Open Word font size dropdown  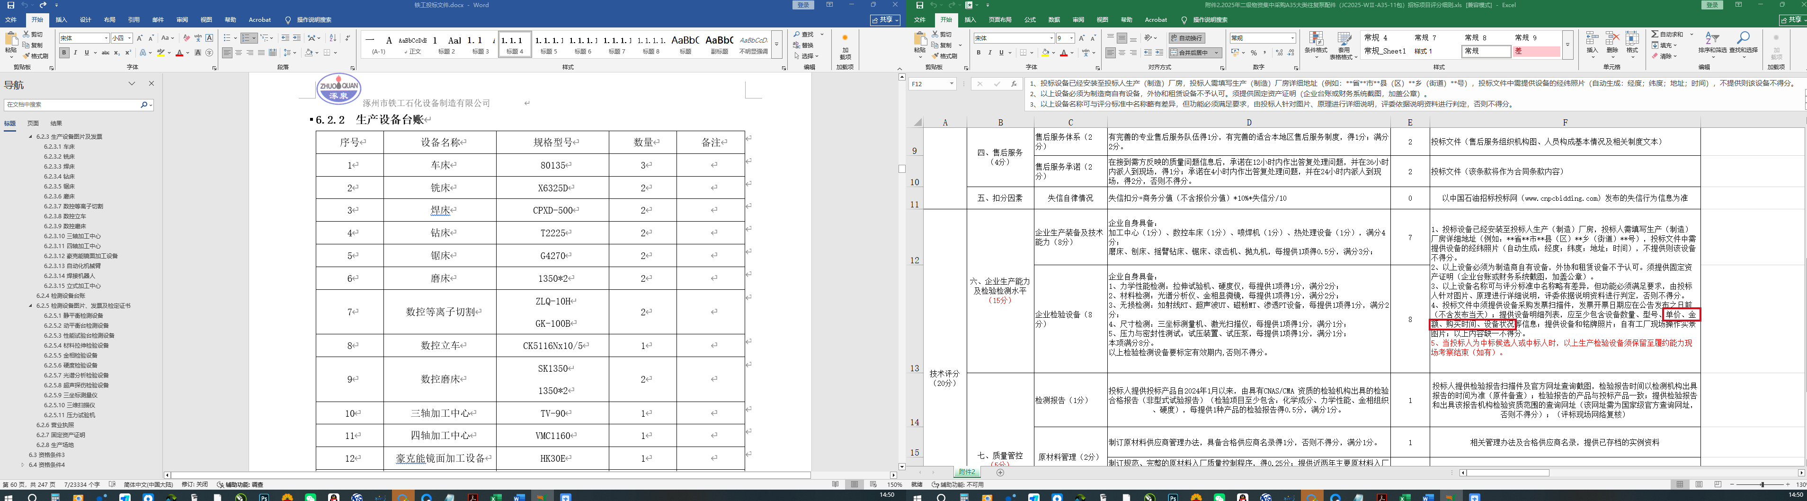point(130,38)
